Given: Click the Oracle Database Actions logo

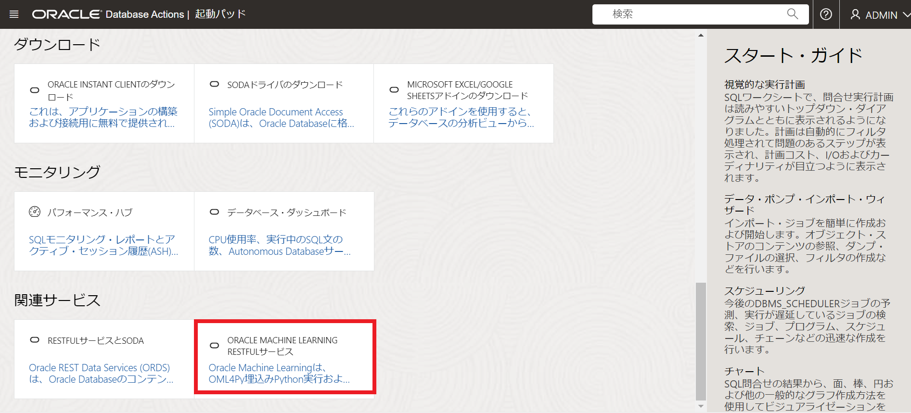Looking at the screenshot, I should pos(108,14).
